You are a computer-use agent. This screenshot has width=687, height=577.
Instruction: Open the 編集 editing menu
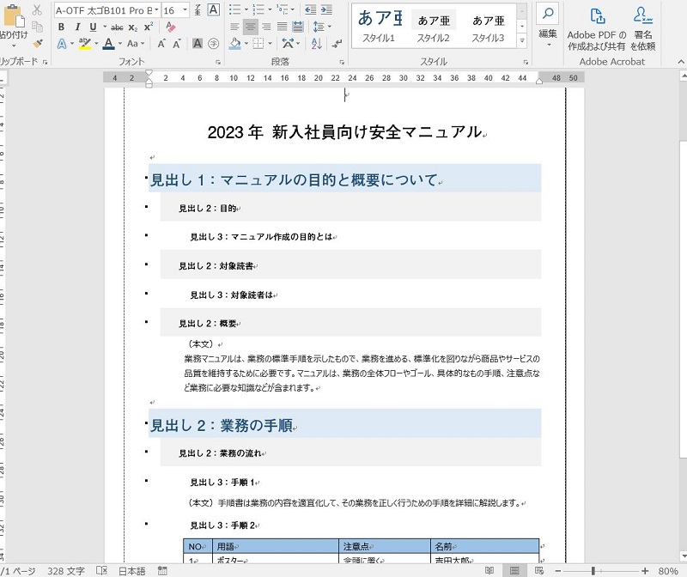[x=549, y=26]
